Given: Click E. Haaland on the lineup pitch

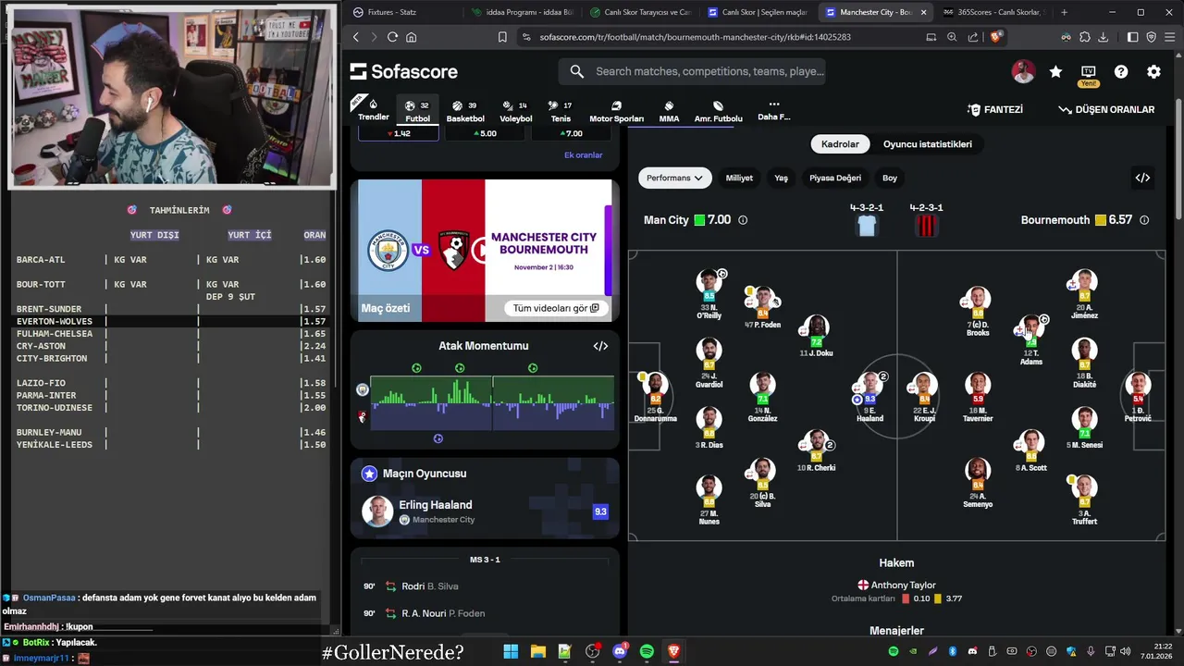Looking at the screenshot, I should 869,395.
